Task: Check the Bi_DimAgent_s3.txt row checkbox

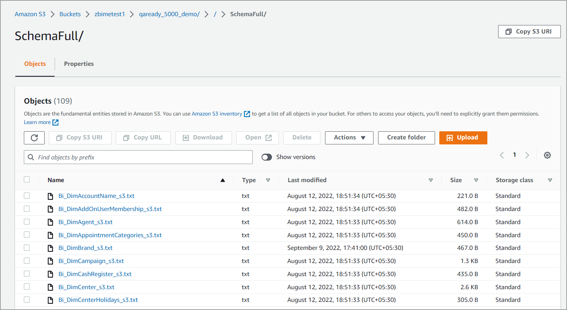Action: click(x=27, y=222)
